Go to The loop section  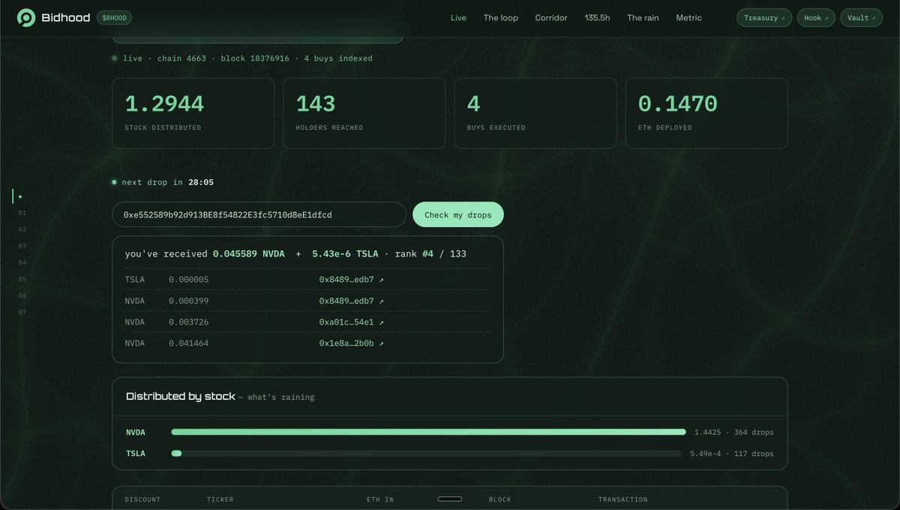(500, 18)
